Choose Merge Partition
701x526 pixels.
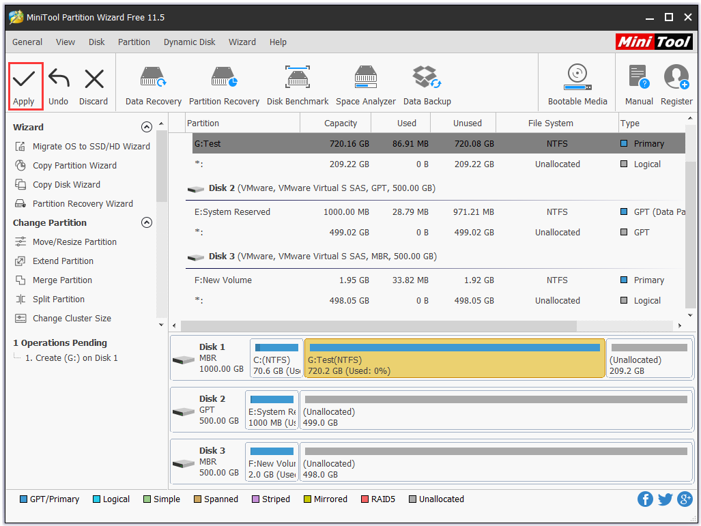pyautogui.click(x=54, y=280)
